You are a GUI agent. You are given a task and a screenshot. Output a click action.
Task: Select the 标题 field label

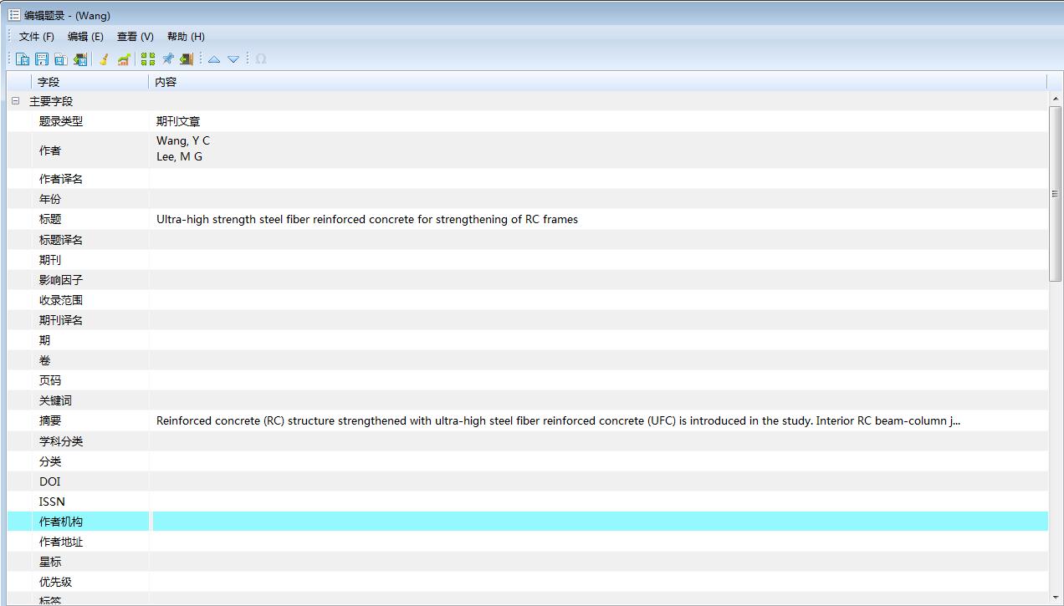[x=50, y=220]
